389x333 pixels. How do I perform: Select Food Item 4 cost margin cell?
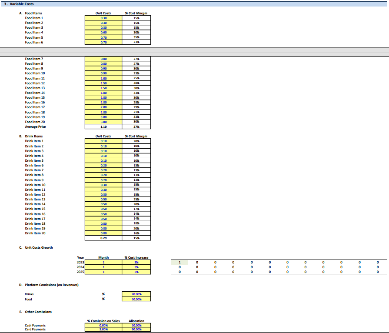[x=136, y=33]
